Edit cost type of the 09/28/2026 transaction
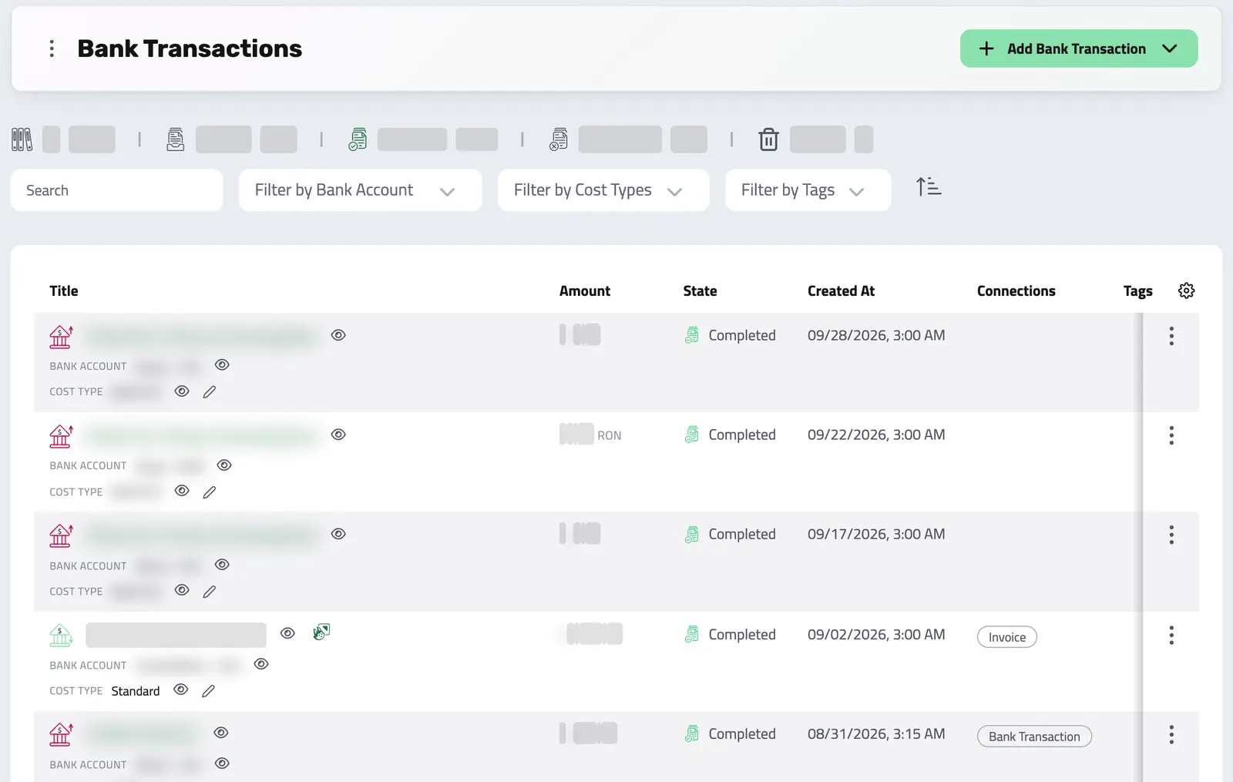The width and height of the screenshot is (1233, 782). pyautogui.click(x=210, y=392)
